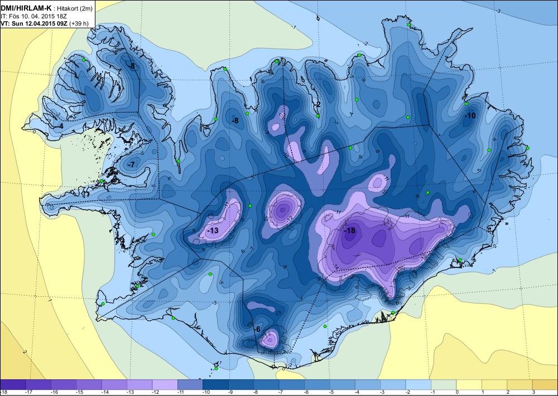The height and width of the screenshot is (396, 558).
Task: Pick the darkest purple legend swatch
Action: pos(13,384)
